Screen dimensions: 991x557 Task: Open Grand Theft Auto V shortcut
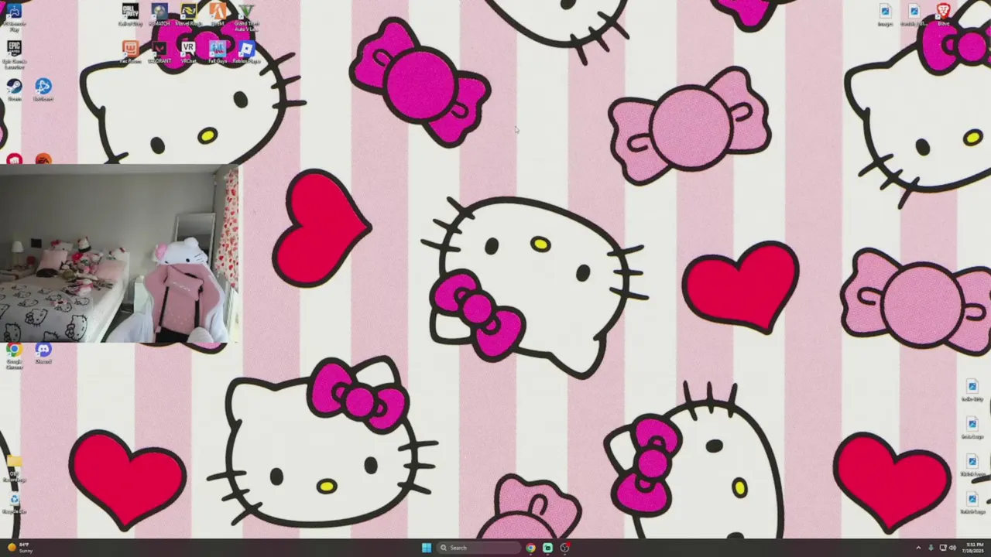click(x=246, y=14)
